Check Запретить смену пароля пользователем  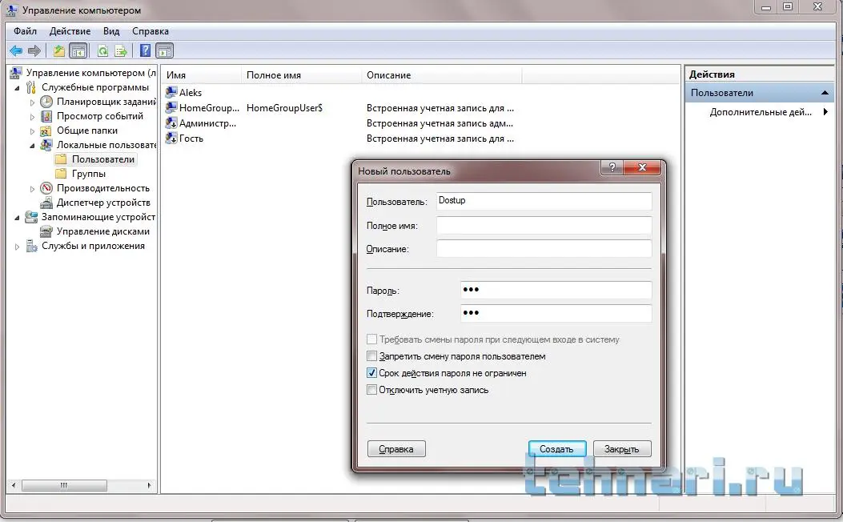pyautogui.click(x=371, y=356)
